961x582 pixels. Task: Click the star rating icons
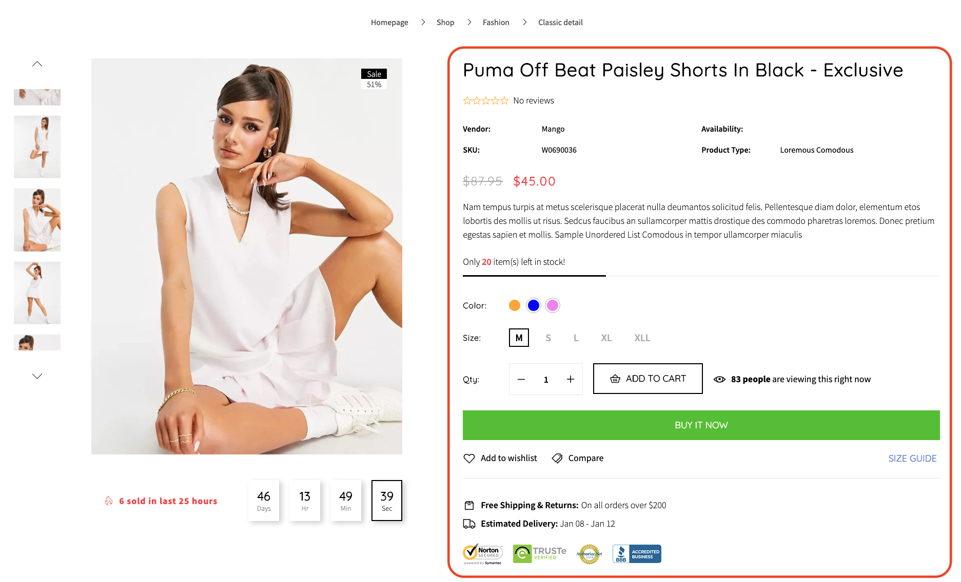(x=485, y=101)
